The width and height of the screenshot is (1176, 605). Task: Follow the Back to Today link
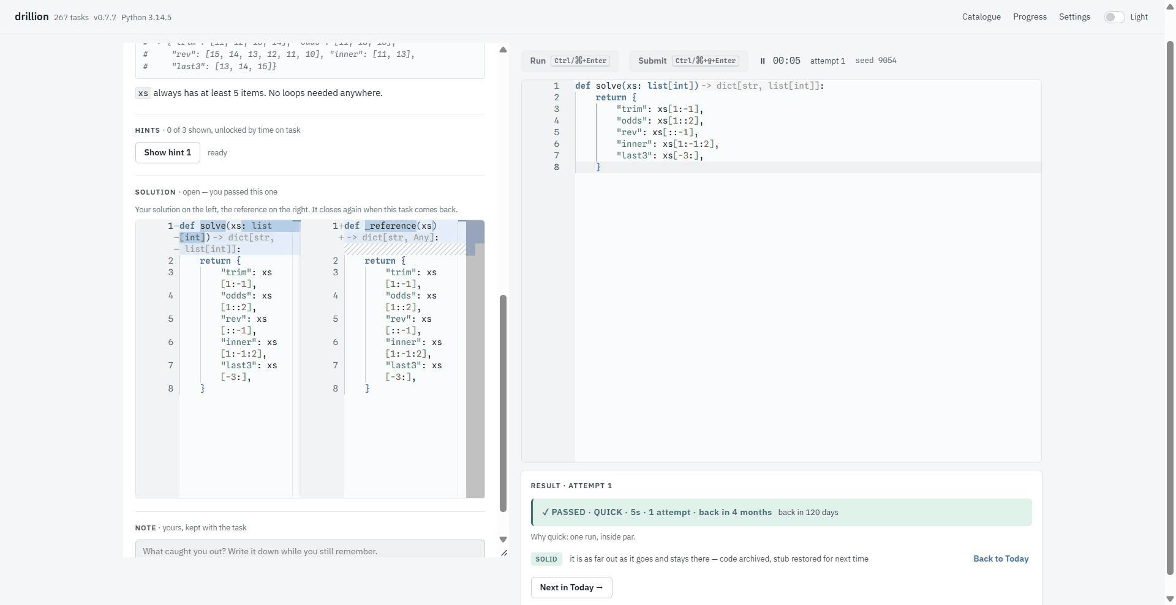pyautogui.click(x=1001, y=559)
